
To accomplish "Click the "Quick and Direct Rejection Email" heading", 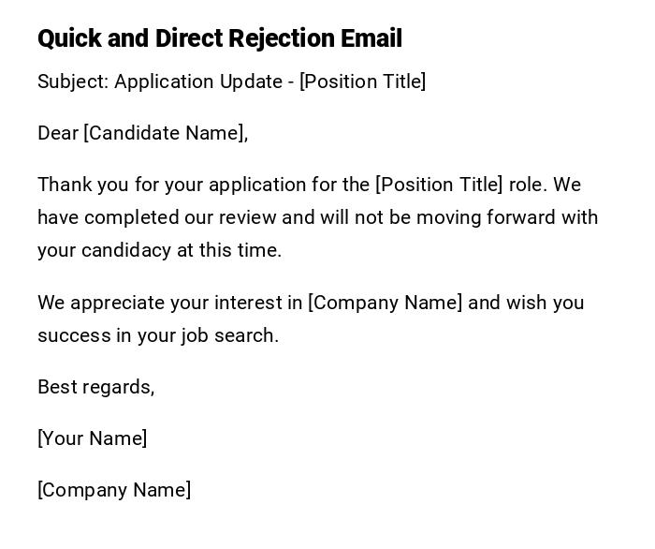I will [x=220, y=38].
